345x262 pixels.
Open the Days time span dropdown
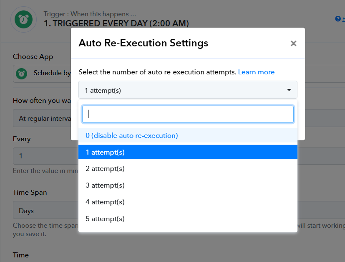(x=45, y=211)
